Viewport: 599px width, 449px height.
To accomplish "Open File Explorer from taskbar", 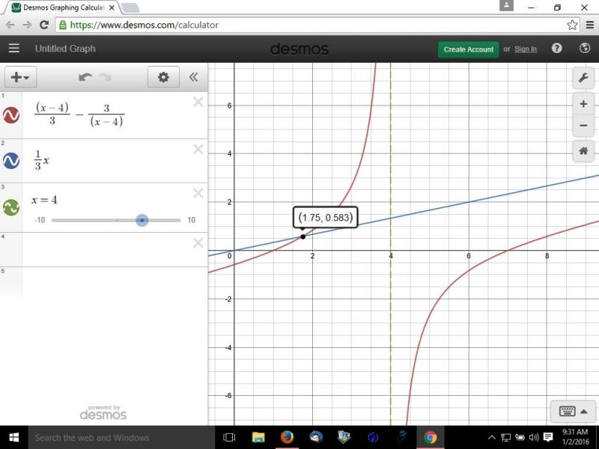I will 258,438.
